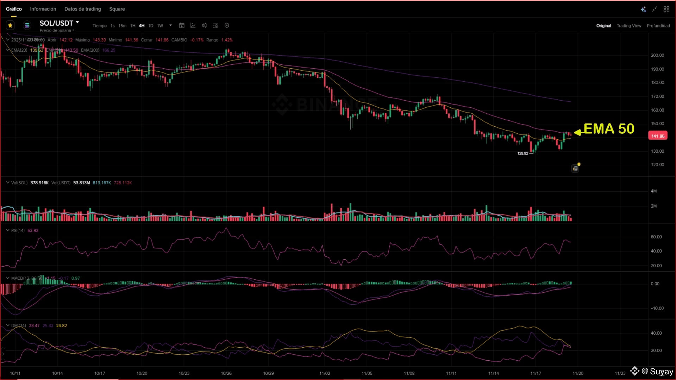Open the calendar date-jump icon

point(182,25)
